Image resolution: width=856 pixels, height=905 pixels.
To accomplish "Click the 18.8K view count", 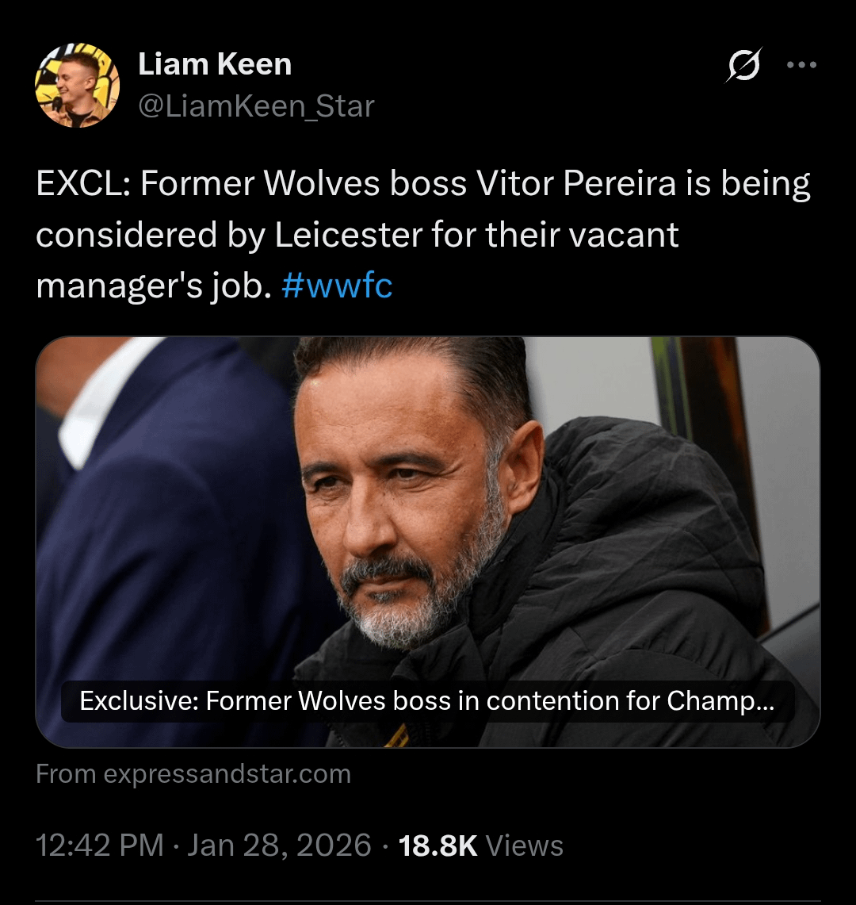I will coord(438,846).
